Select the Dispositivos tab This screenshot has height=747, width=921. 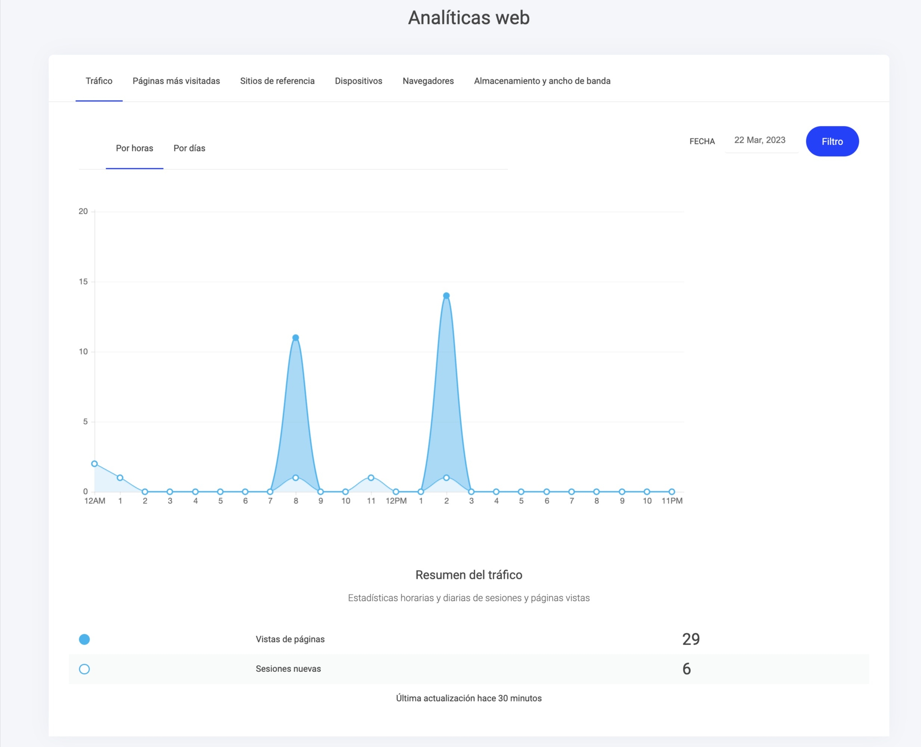click(358, 81)
